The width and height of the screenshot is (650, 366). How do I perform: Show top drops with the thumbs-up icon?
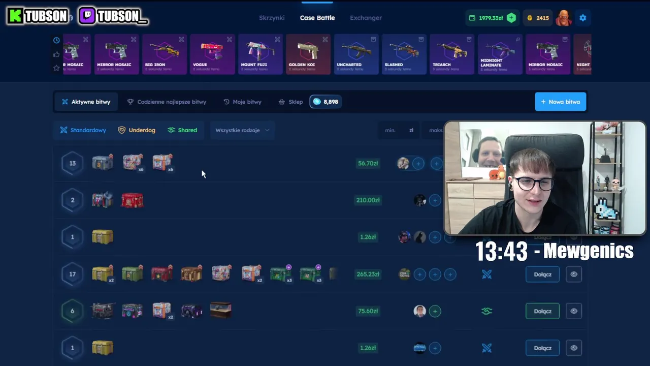tap(56, 54)
